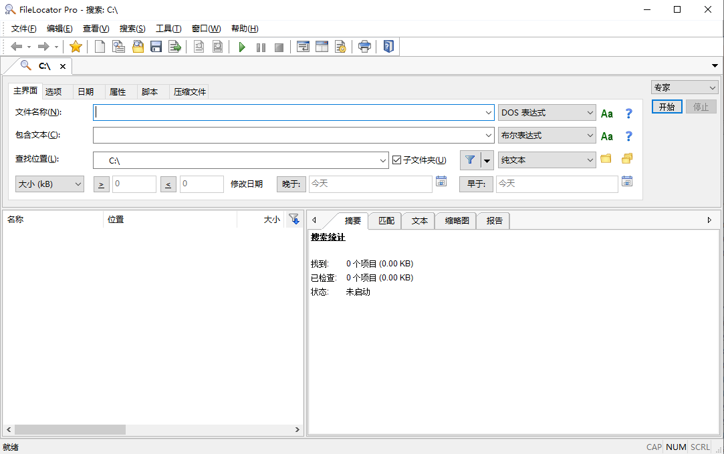Toggle the 早于 date filter button
This screenshot has width=724, height=454.
click(x=476, y=184)
